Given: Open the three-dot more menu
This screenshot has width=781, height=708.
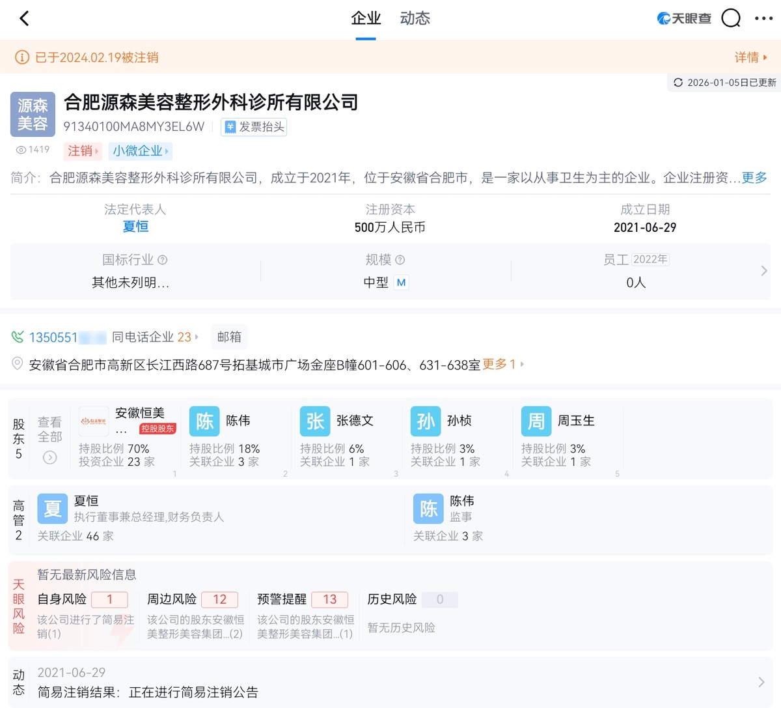Looking at the screenshot, I should coord(763,18).
